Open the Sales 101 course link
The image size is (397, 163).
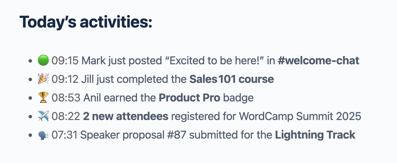point(232,79)
